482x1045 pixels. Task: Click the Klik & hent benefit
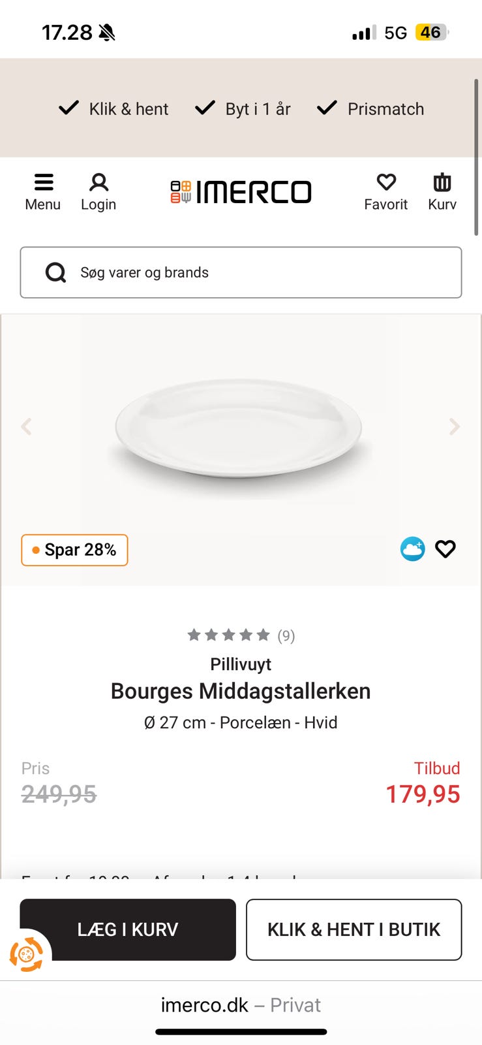(114, 108)
